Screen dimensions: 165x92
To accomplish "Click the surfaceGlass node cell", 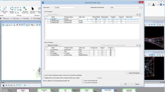I will [57, 55].
